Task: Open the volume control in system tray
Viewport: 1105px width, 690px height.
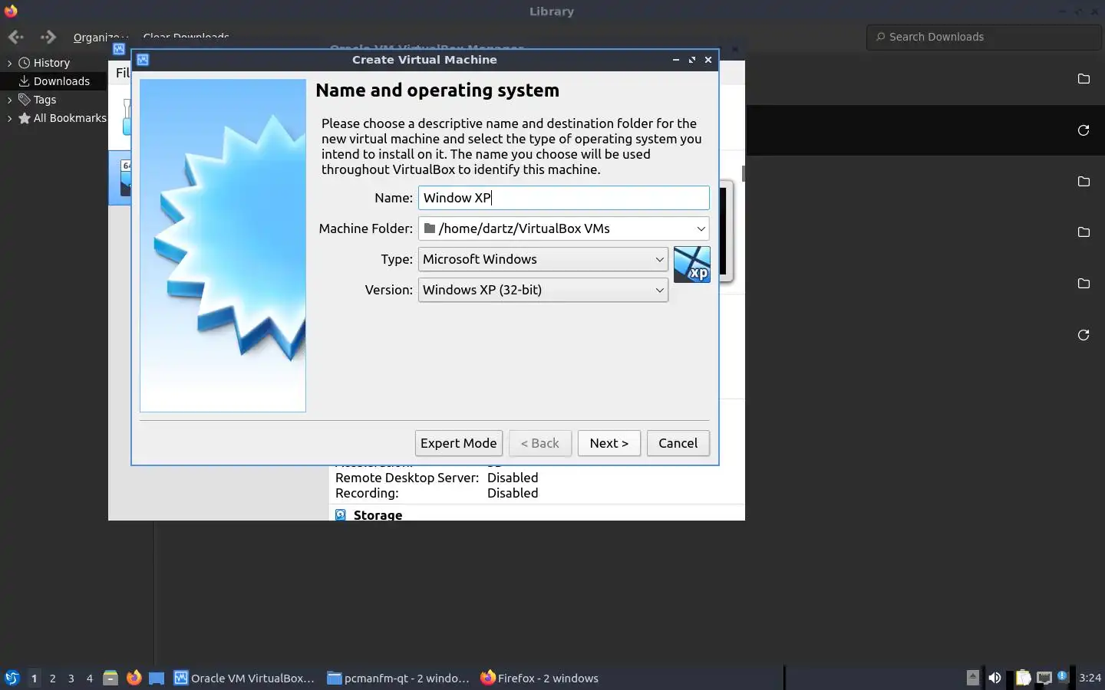Action: (995, 678)
